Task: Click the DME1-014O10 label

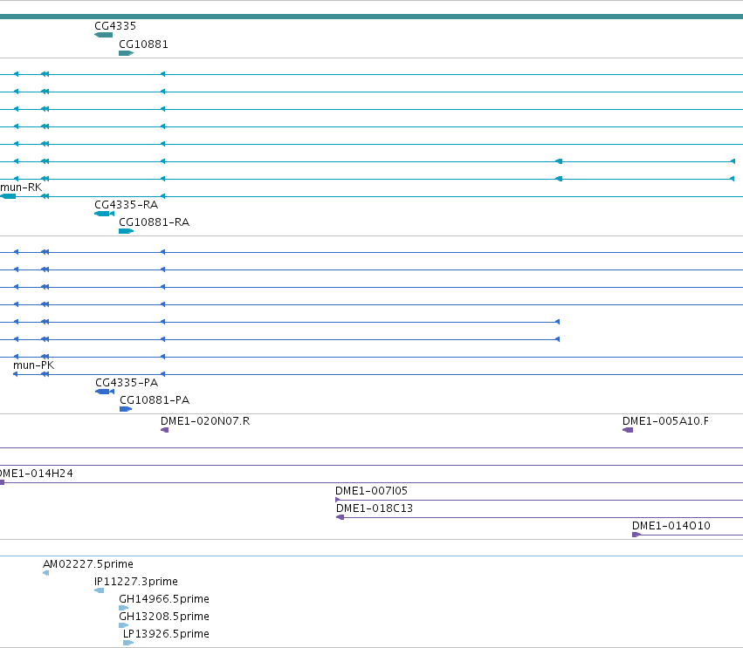Action: point(671,526)
